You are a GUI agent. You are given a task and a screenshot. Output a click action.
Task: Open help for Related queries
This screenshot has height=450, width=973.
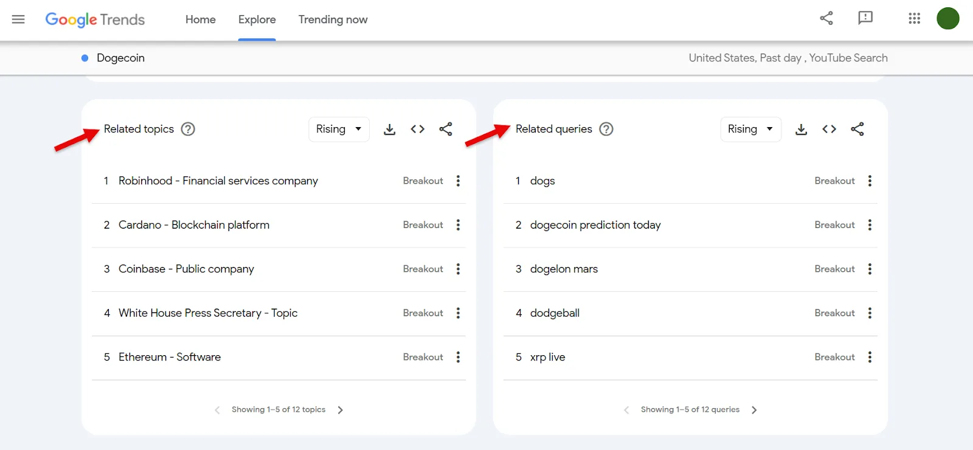pyautogui.click(x=606, y=129)
